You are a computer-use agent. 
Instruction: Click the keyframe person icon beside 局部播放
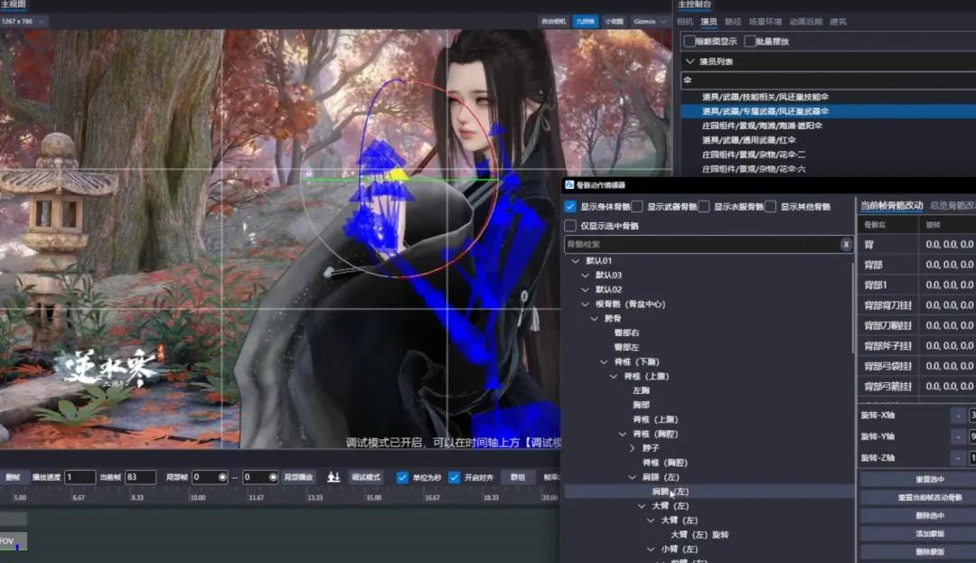[x=333, y=477]
